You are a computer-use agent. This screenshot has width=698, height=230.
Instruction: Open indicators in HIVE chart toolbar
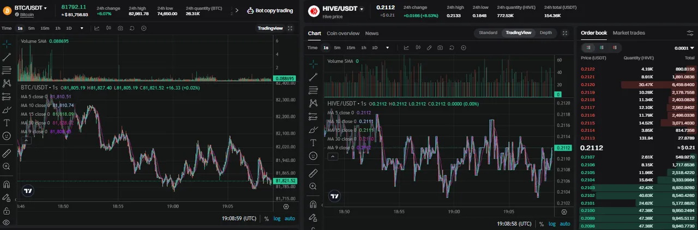[406, 48]
